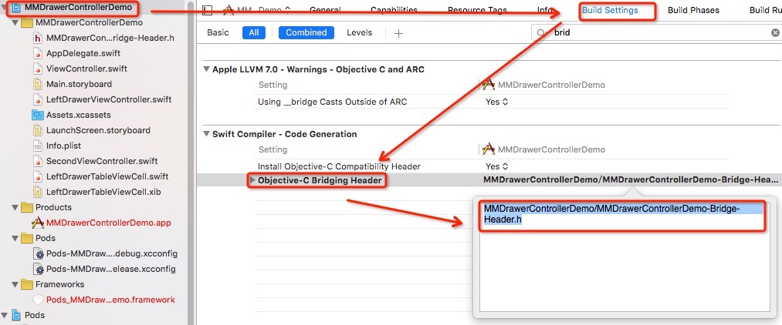Collapse the bottom Pods project
The height and width of the screenshot is (325, 782).
click(x=4, y=315)
